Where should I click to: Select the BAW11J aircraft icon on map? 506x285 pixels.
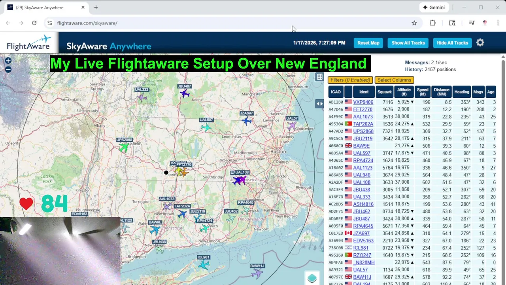(257, 273)
